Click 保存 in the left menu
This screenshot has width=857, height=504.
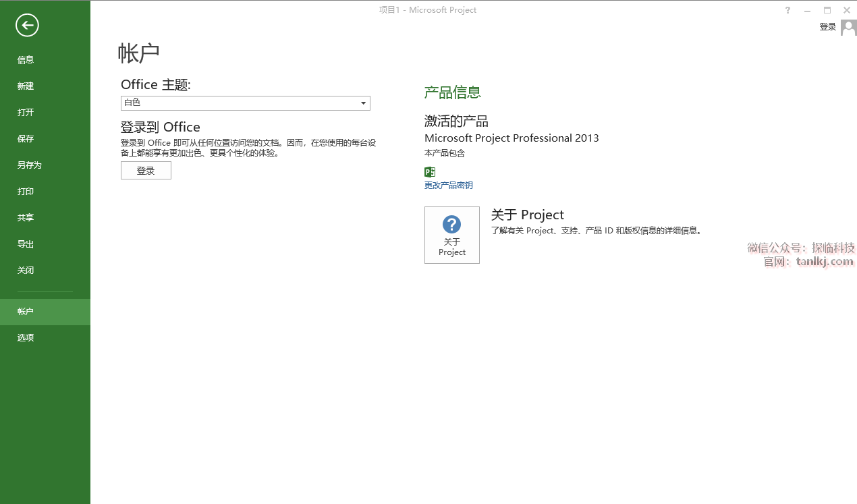45,138
